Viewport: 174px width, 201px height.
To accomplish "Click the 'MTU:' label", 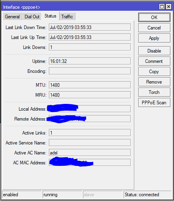I will click(41, 85).
